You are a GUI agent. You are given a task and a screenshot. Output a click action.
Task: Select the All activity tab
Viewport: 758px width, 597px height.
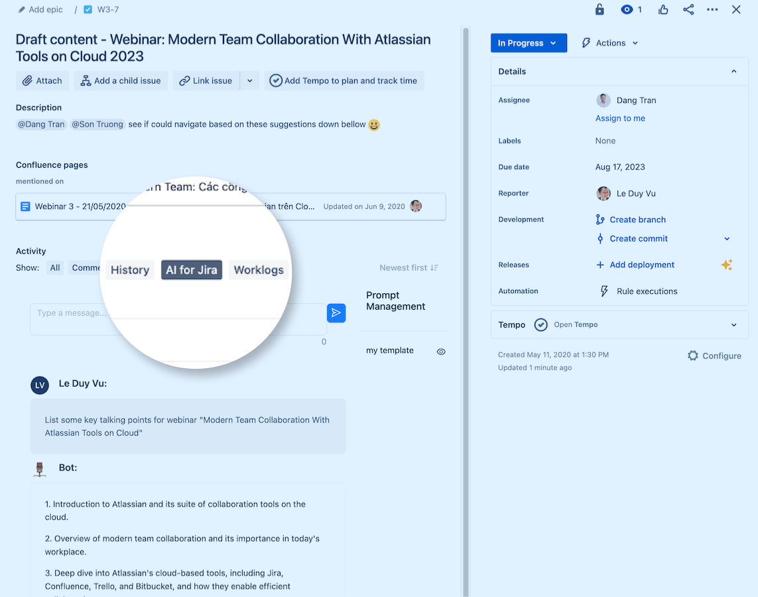(x=55, y=267)
